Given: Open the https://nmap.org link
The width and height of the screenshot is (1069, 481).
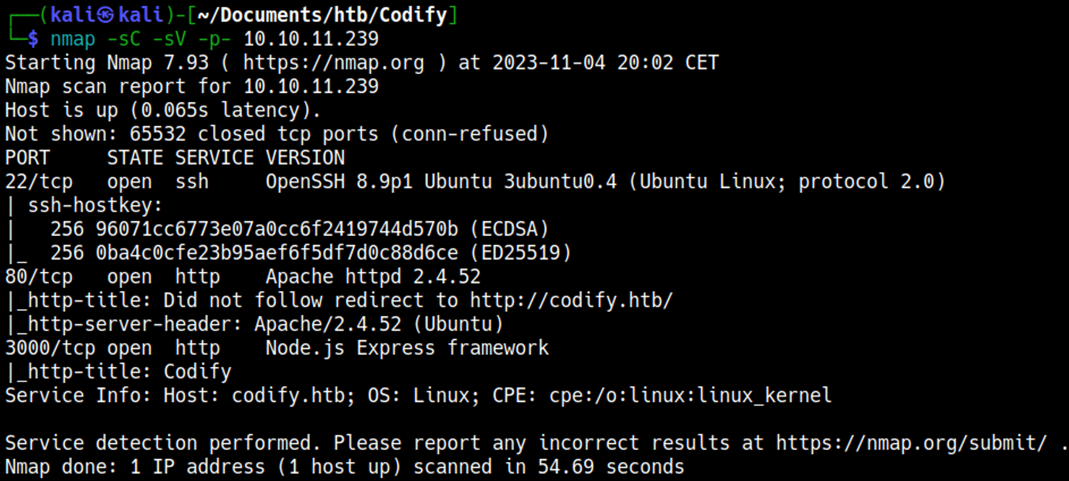Looking at the screenshot, I should click(334, 63).
